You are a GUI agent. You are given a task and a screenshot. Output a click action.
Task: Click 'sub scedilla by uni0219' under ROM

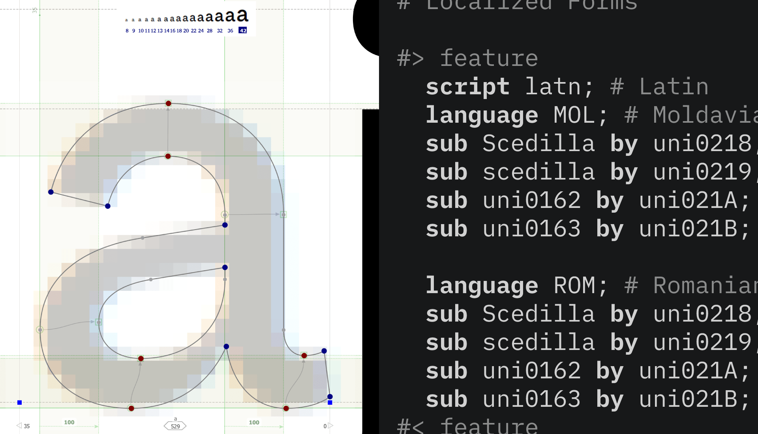589,342
